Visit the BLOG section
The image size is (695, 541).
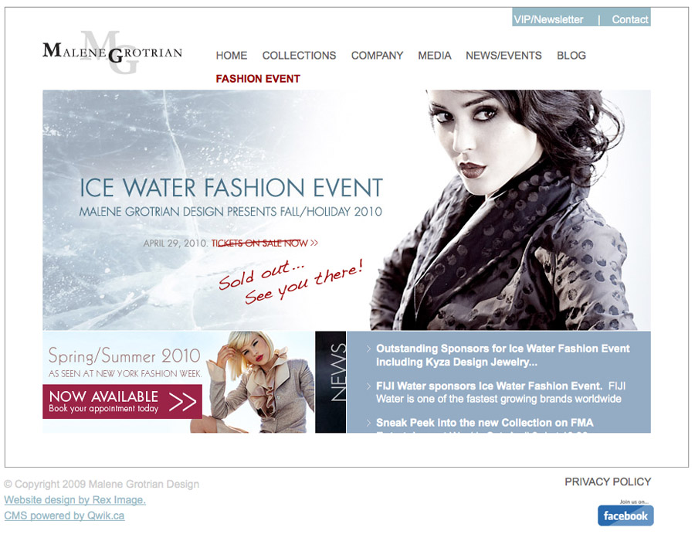tap(571, 56)
